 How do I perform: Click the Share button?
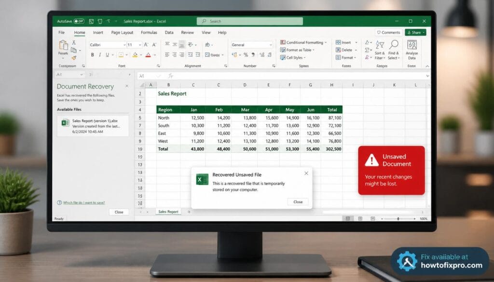tap(415, 32)
